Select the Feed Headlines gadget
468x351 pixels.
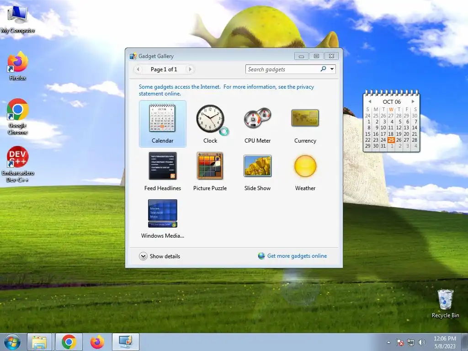[x=162, y=171]
